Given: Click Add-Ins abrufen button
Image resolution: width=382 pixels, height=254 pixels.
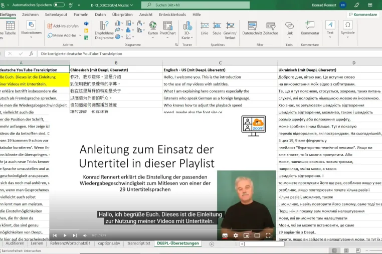Looking at the screenshot, I should tap(63, 26).
